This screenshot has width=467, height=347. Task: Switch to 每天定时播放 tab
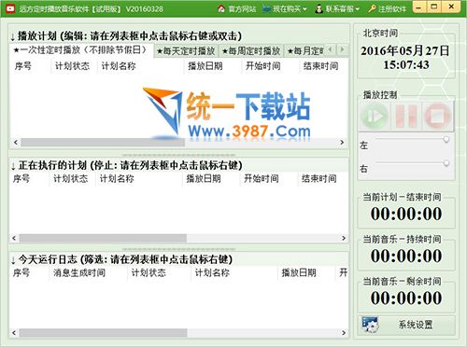click(186, 51)
